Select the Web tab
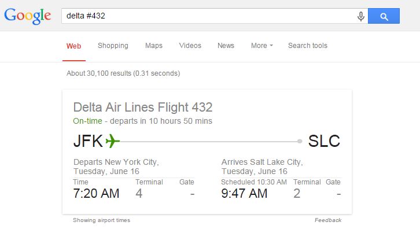The height and width of the screenshot is (229, 420). point(73,46)
